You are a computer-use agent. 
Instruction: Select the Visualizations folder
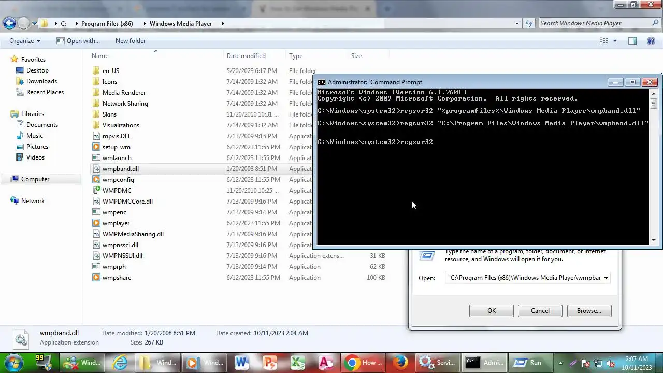point(121,125)
